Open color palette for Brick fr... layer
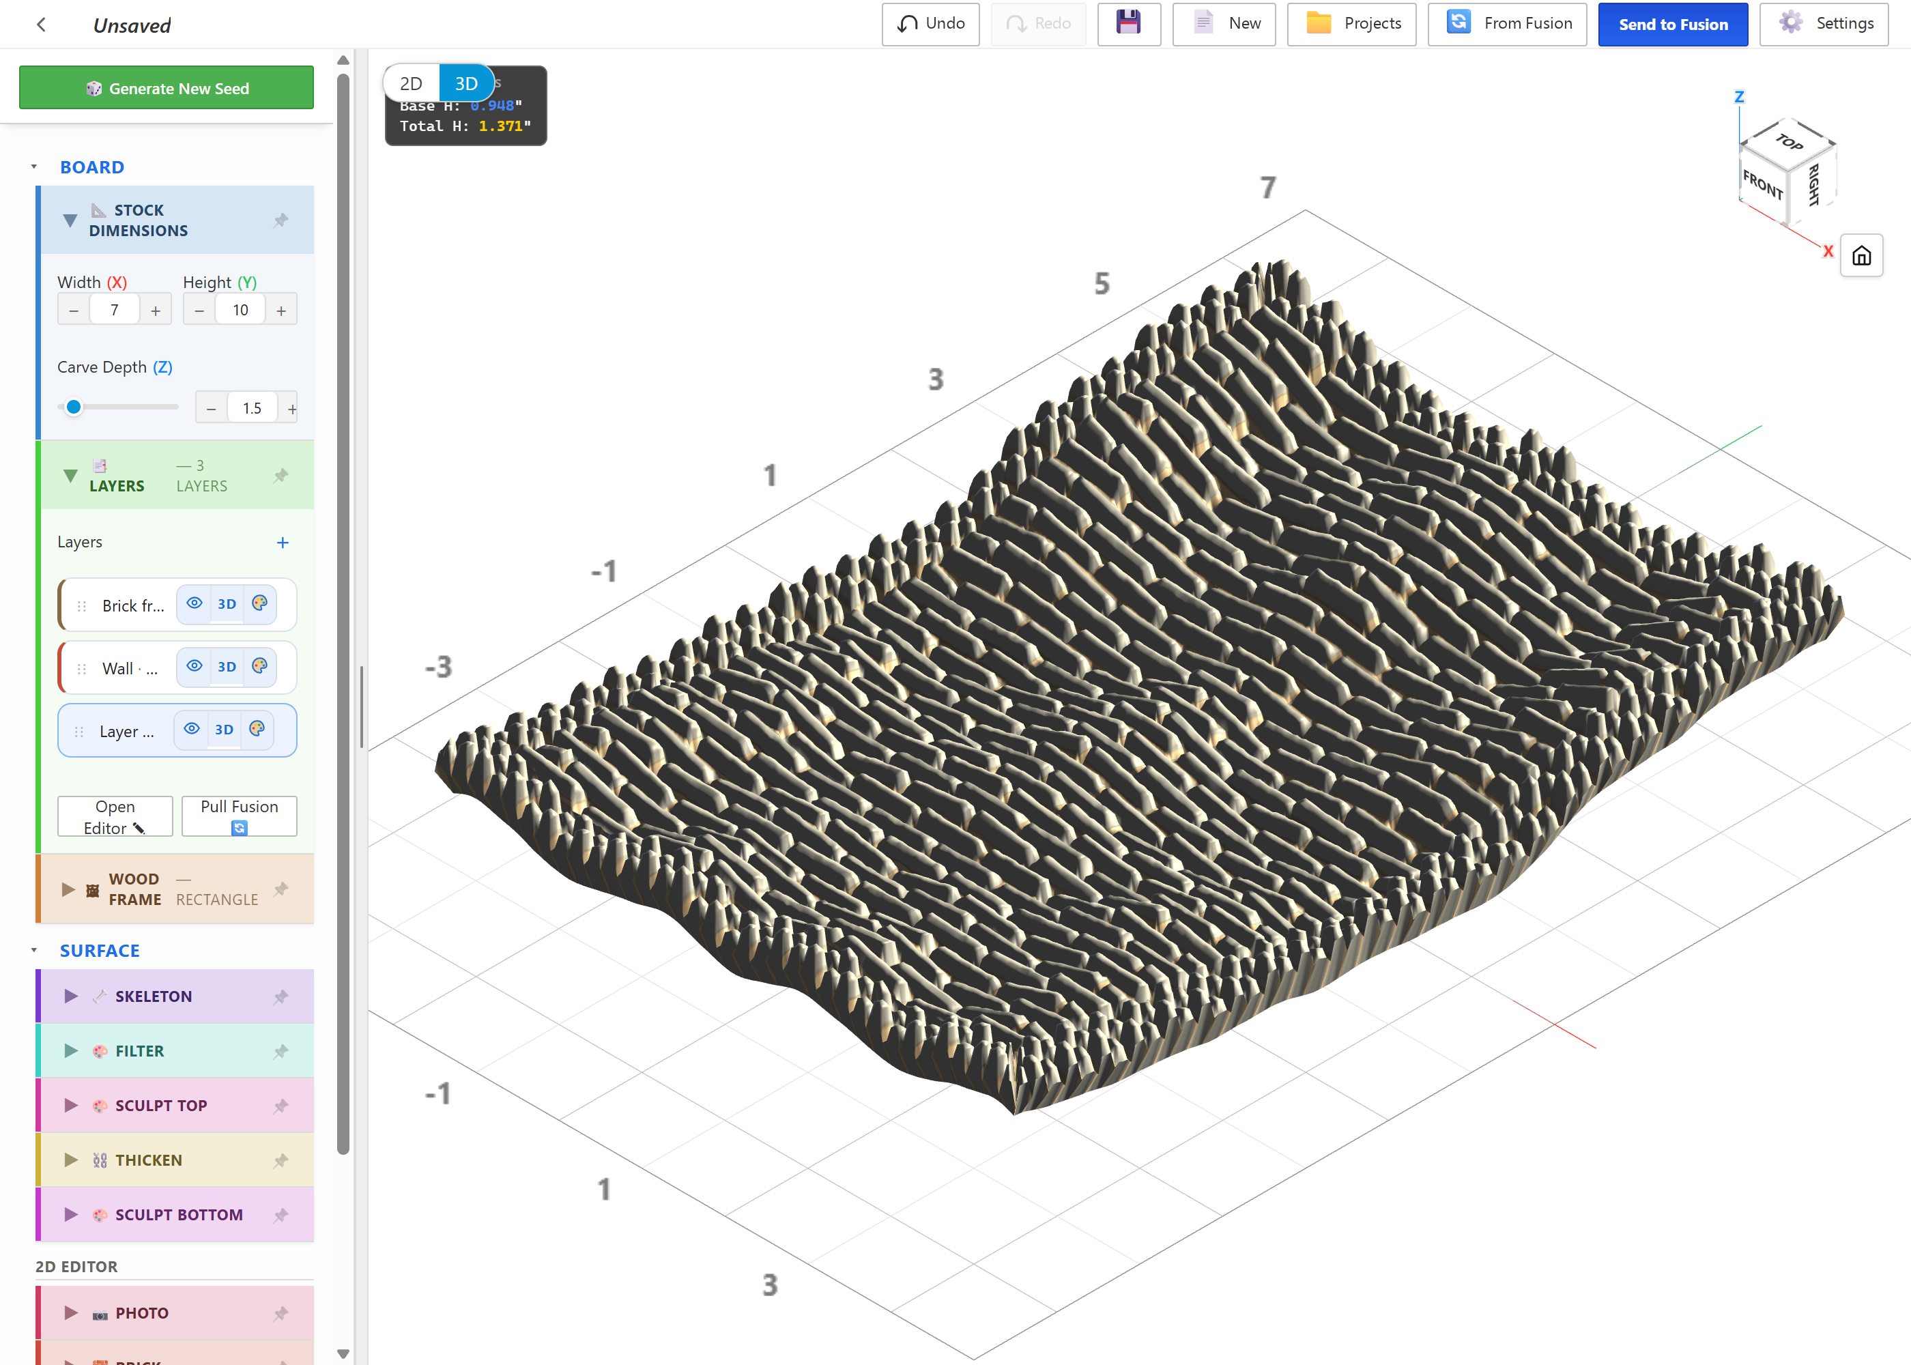Viewport: 1911px width, 1365px height. [259, 603]
